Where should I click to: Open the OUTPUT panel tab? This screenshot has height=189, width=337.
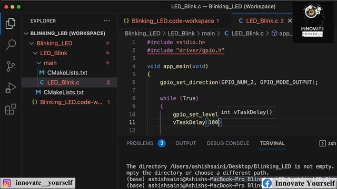click(186, 143)
